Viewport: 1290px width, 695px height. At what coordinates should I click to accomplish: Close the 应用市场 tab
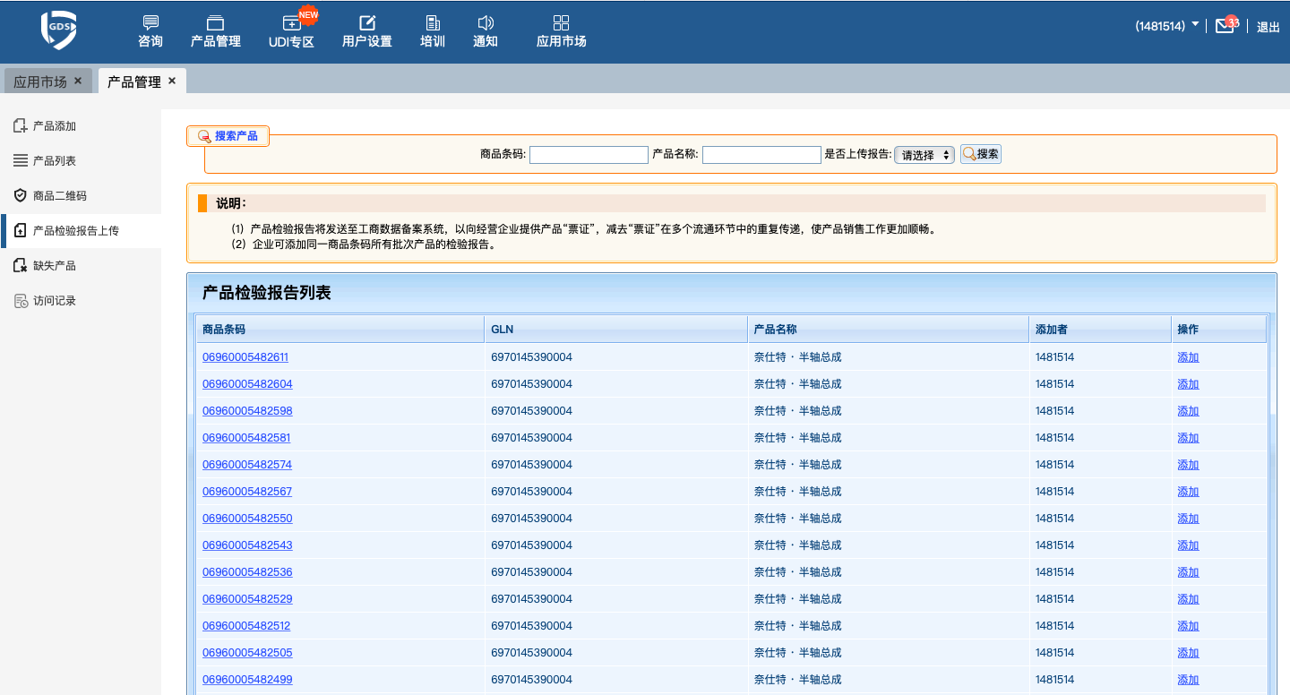[78, 81]
